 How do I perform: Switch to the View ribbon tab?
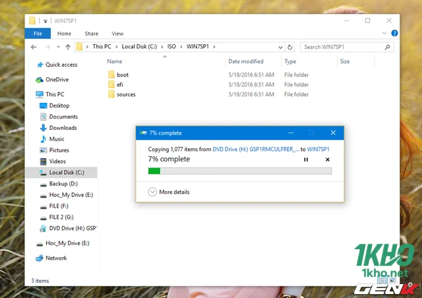click(117, 34)
